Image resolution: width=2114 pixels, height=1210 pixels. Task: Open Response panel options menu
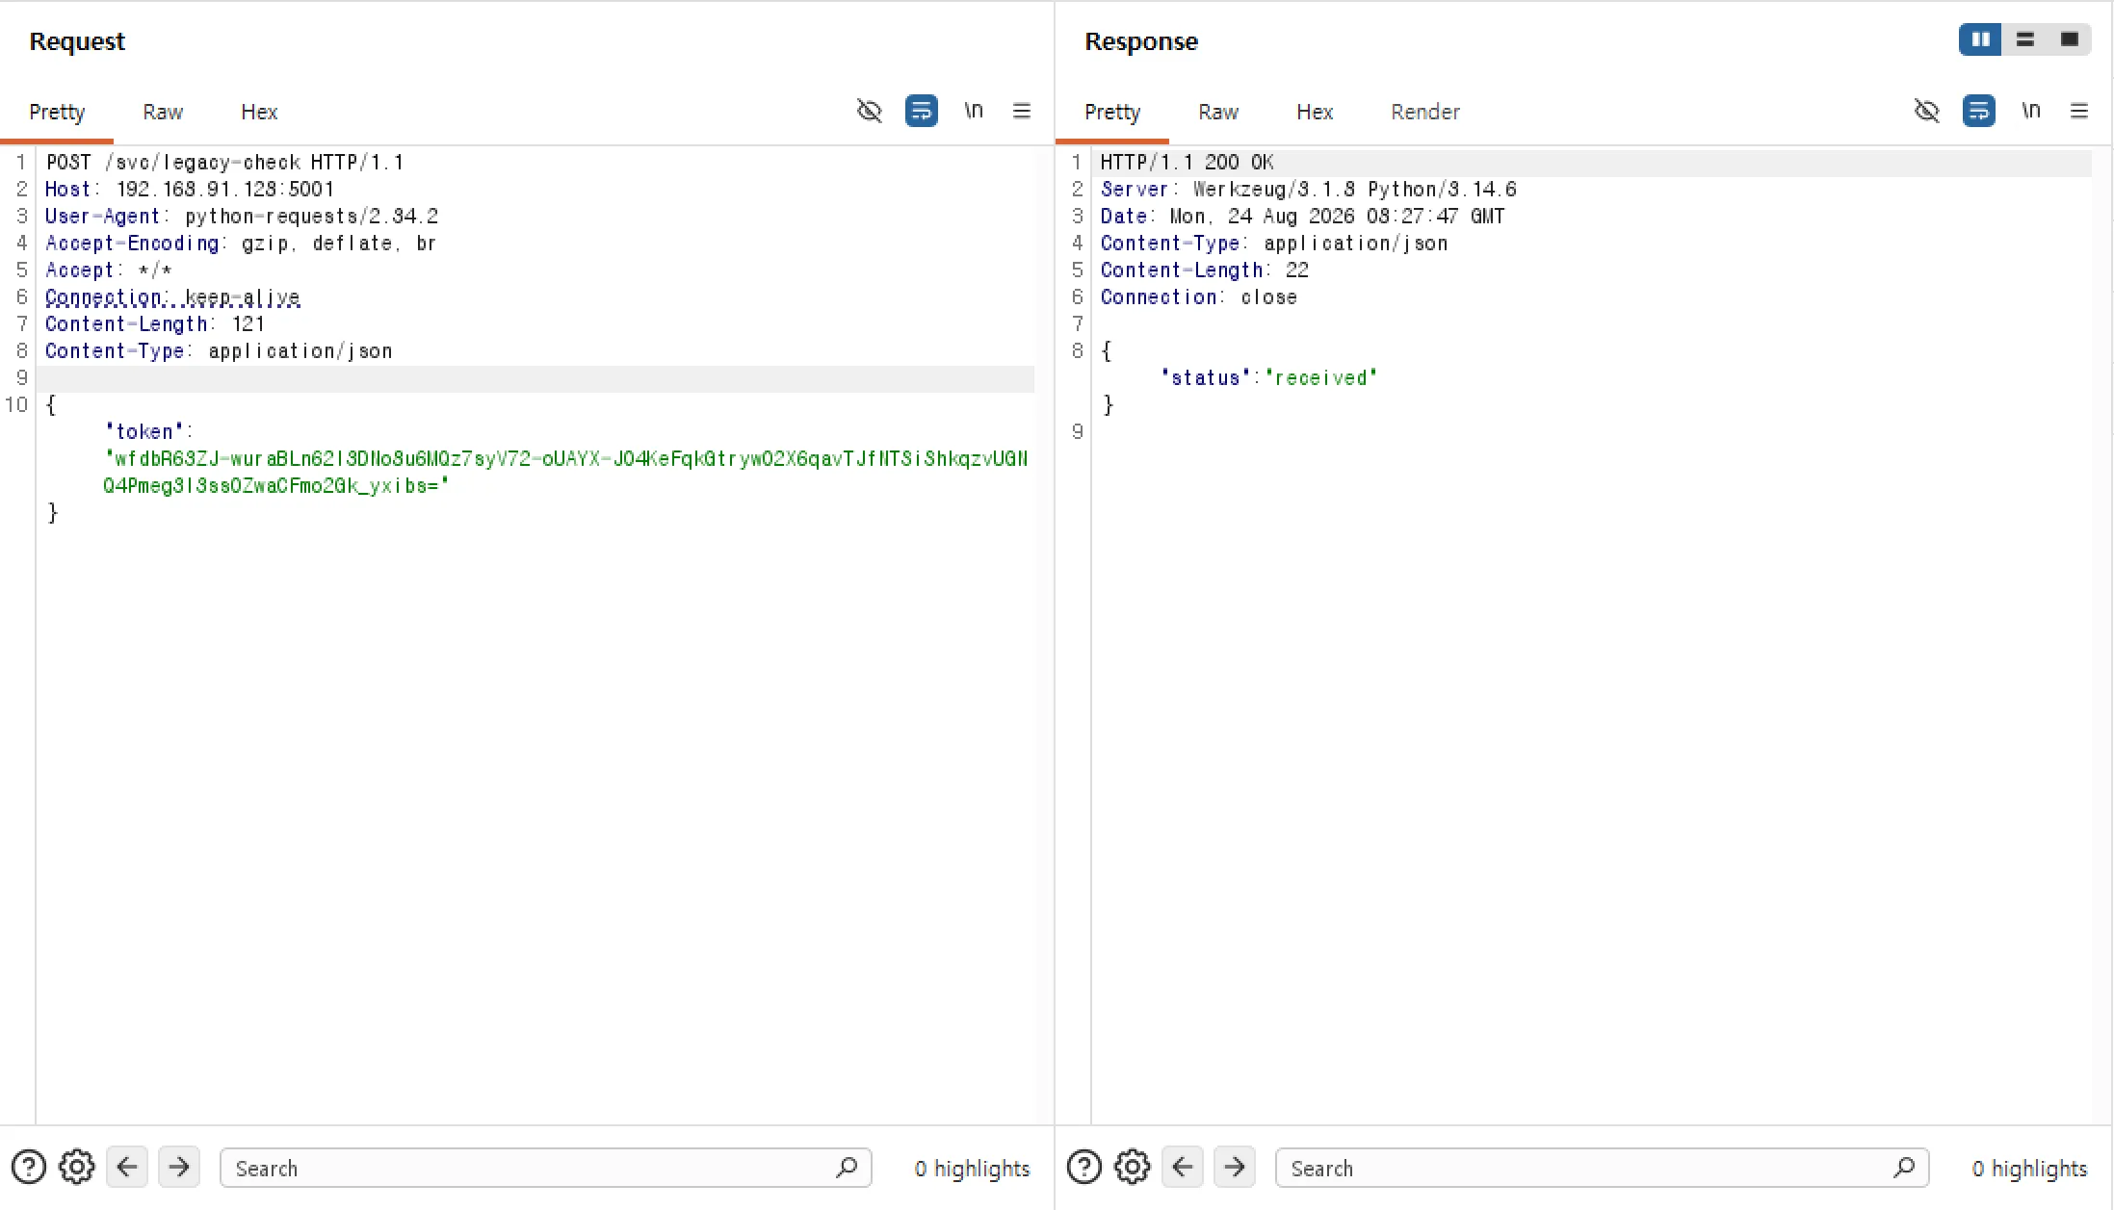(2079, 111)
